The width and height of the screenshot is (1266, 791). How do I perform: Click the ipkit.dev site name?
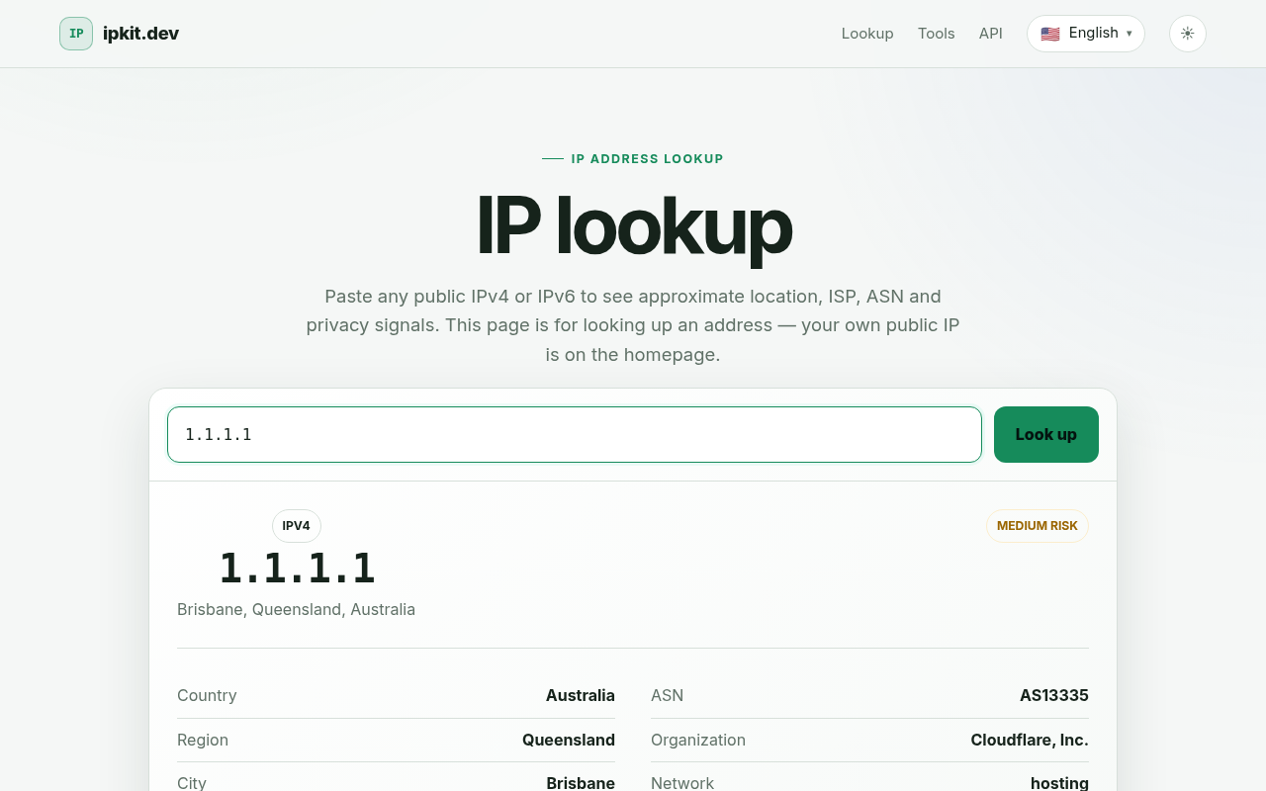click(x=141, y=34)
